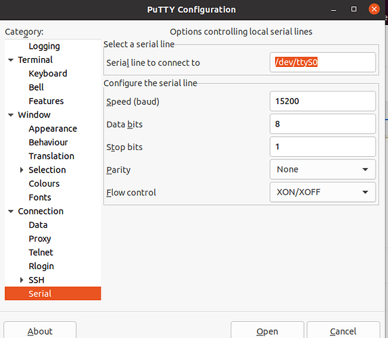The image size is (388, 338).
Task: Open the Flow control dropdown
Action: [x=322, y=192]
